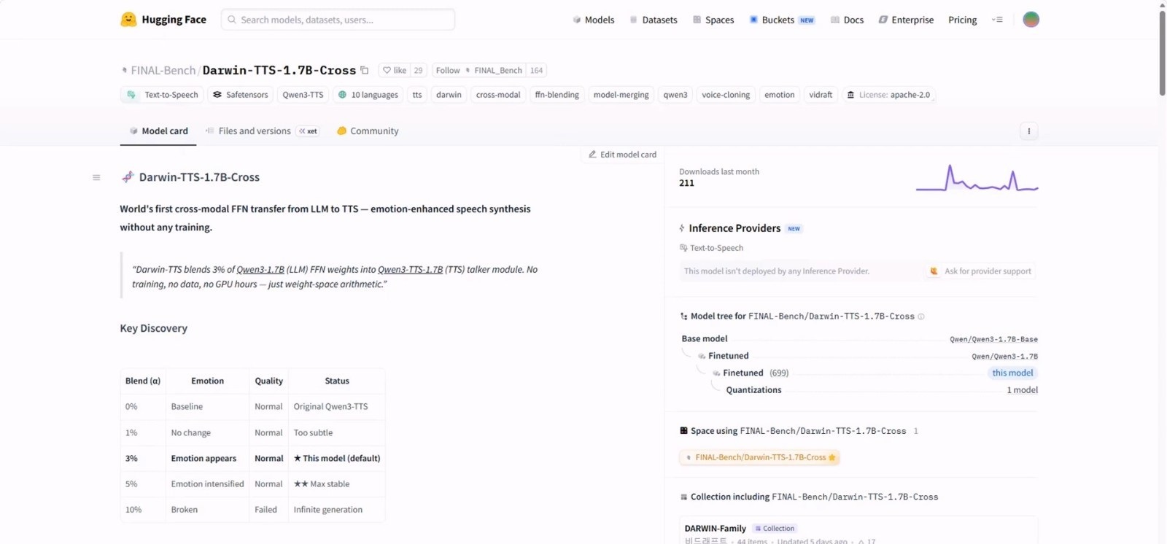
Task: Open the Enterprise nav item
Action: 906,20
